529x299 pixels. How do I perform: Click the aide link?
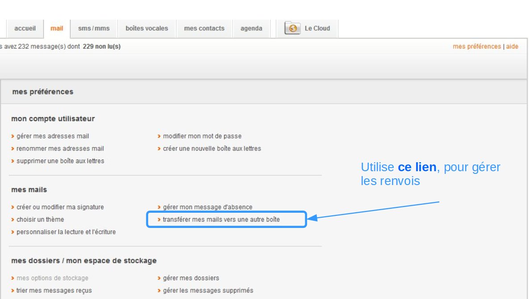(512, 46)
